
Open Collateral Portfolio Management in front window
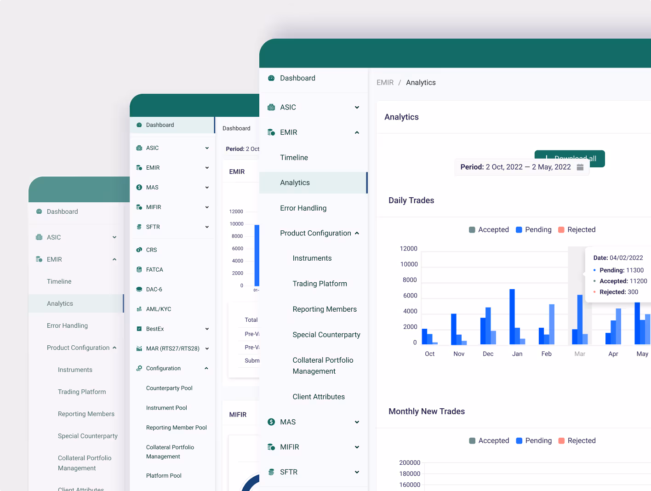pyautogui.click(x=323, y=366)
